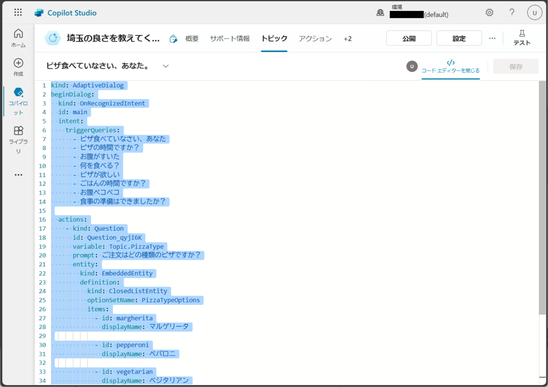Viewport: 548px width, 387px height.
Task: Select コパイロット in the sidebar
Action: (x=18, y=101)
